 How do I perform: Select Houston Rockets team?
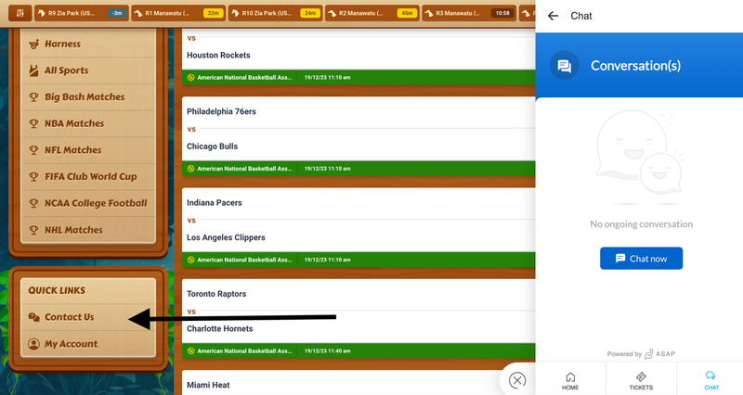tap(218, 56)
